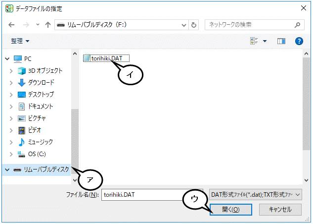Screen dimensions: 313x224
Task: Refresh the current folder view
Action: coord(194,25)
